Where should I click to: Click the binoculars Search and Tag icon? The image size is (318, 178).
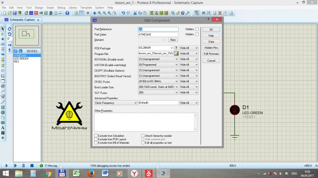(x=204, y=13)
